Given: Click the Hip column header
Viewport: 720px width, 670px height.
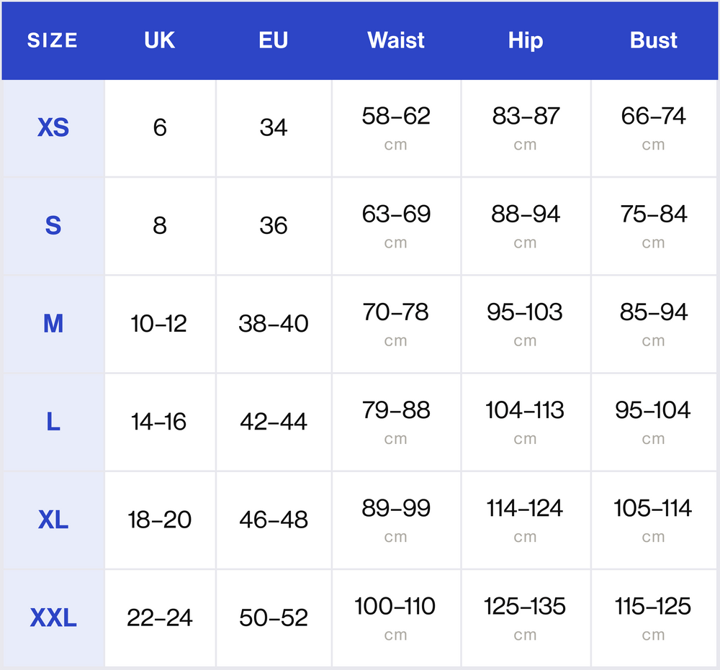Looking at the screenshot, I should (526, 41).
